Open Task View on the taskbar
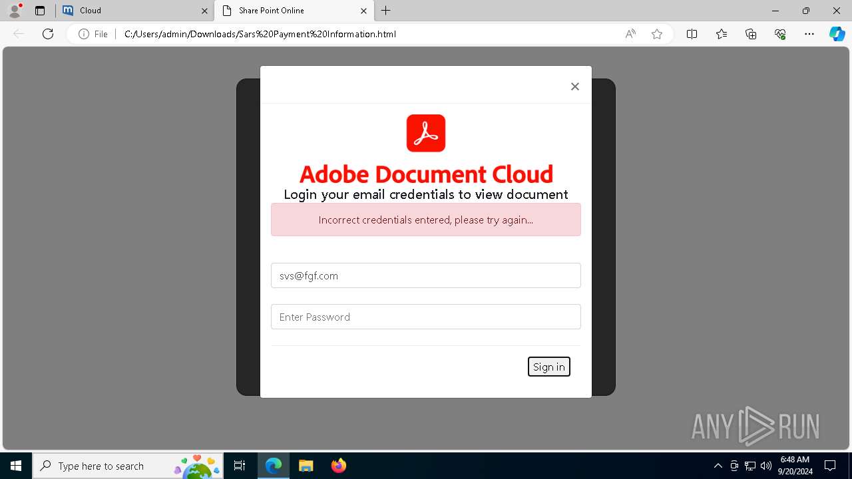 (240, 466)
